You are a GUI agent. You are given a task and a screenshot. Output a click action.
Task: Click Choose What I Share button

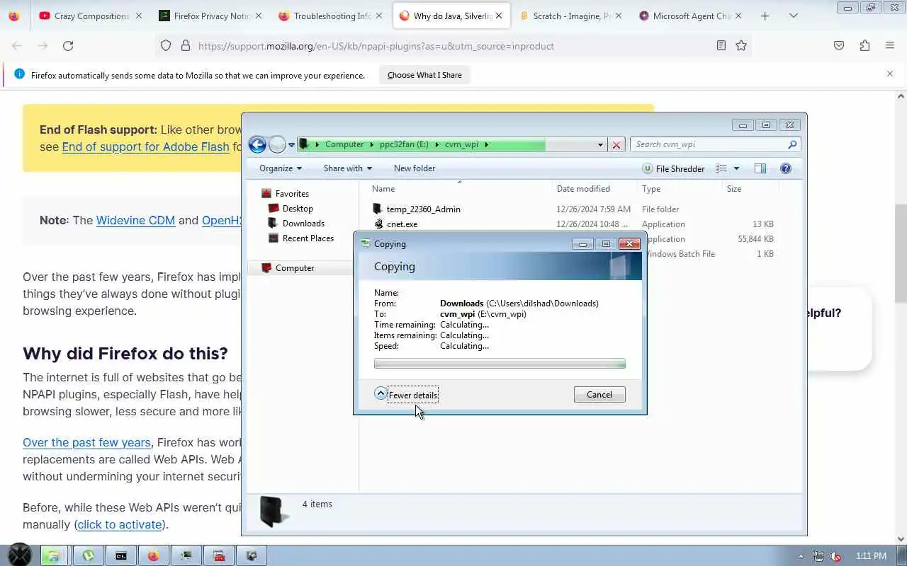[x=424, y=75]
